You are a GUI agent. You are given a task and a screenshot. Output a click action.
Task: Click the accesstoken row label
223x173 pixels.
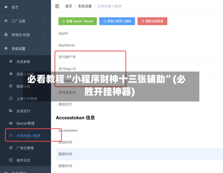pyautogui.click(x=68, y=131)
